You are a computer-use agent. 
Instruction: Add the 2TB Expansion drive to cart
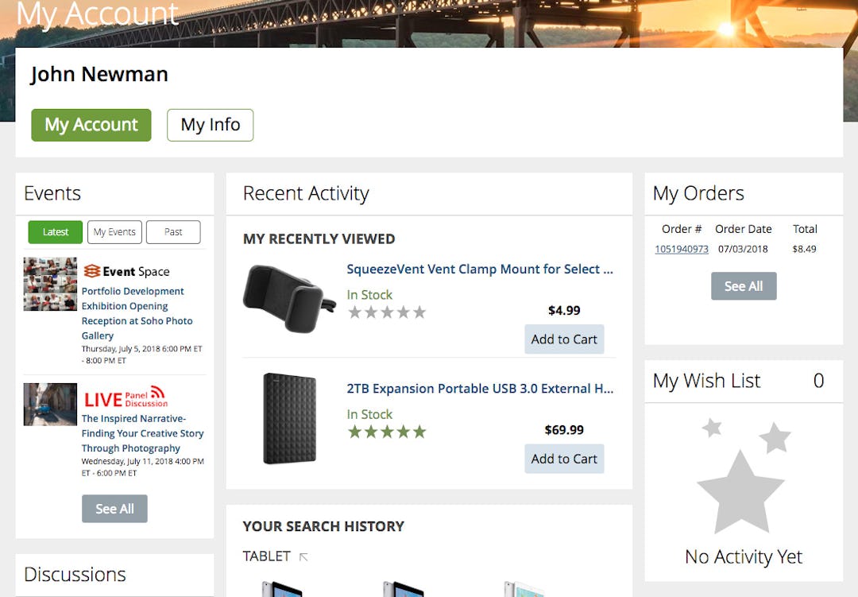coord(564,459)
